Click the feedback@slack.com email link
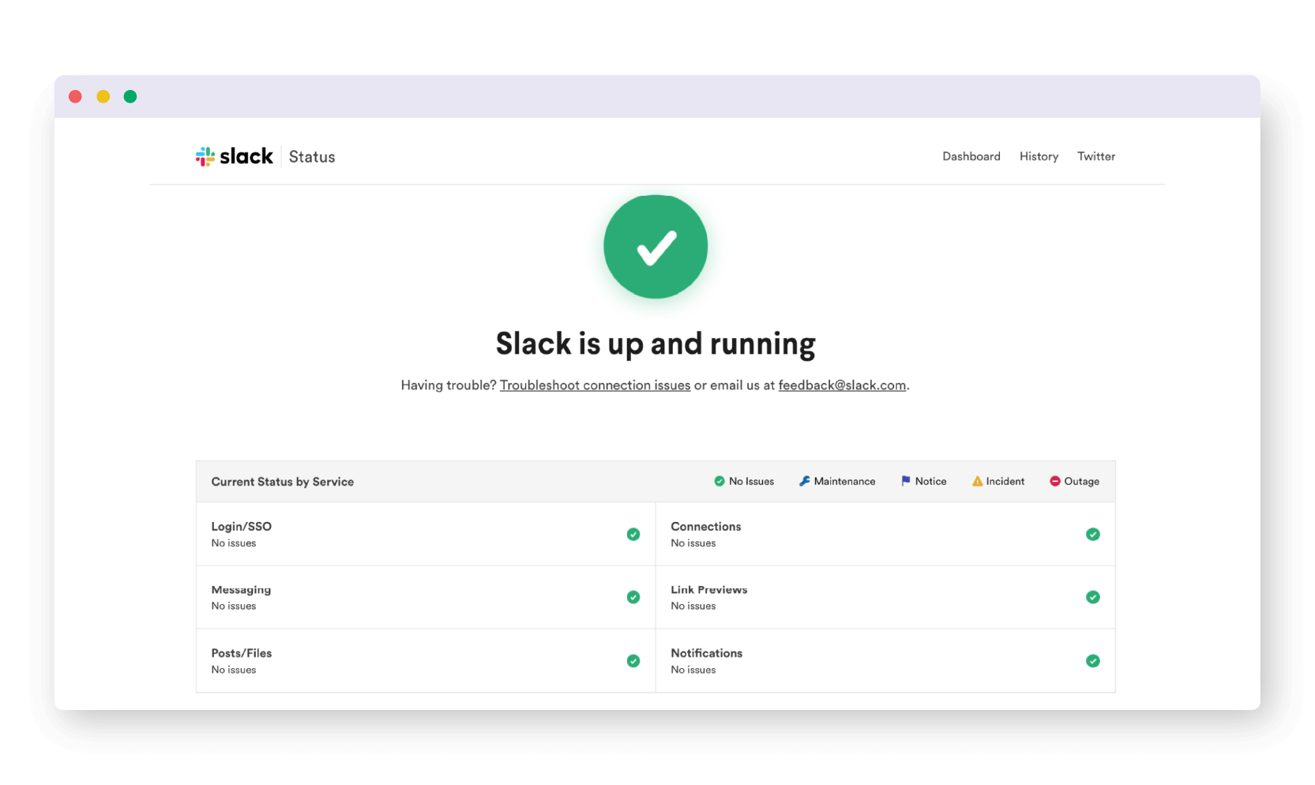1315x785 pixels. coord(842,385)
